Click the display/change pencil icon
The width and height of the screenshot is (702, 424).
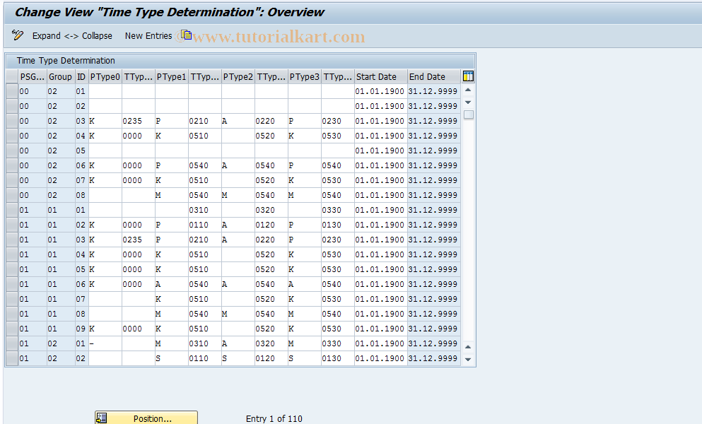pyautogui.click(x=18, y=35)
